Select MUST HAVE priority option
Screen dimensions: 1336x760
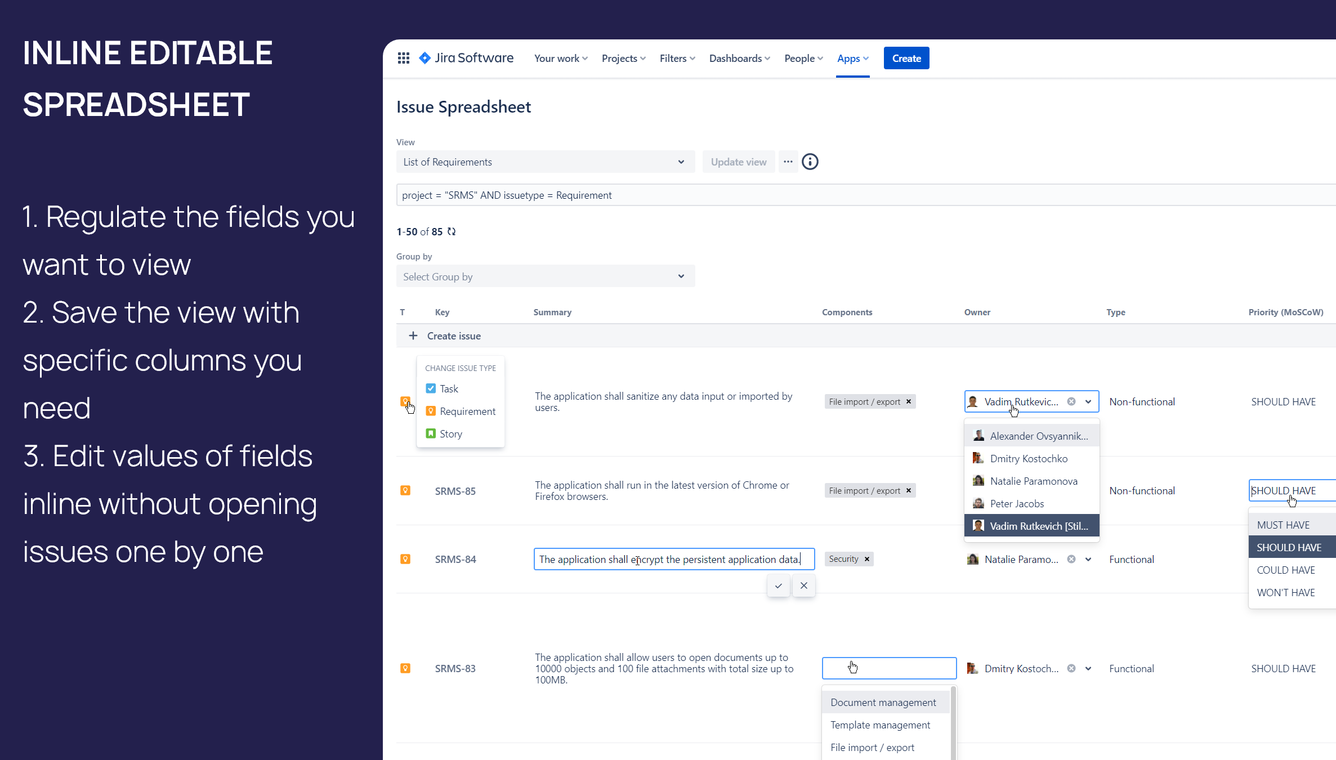click(x=1283, y=525)
